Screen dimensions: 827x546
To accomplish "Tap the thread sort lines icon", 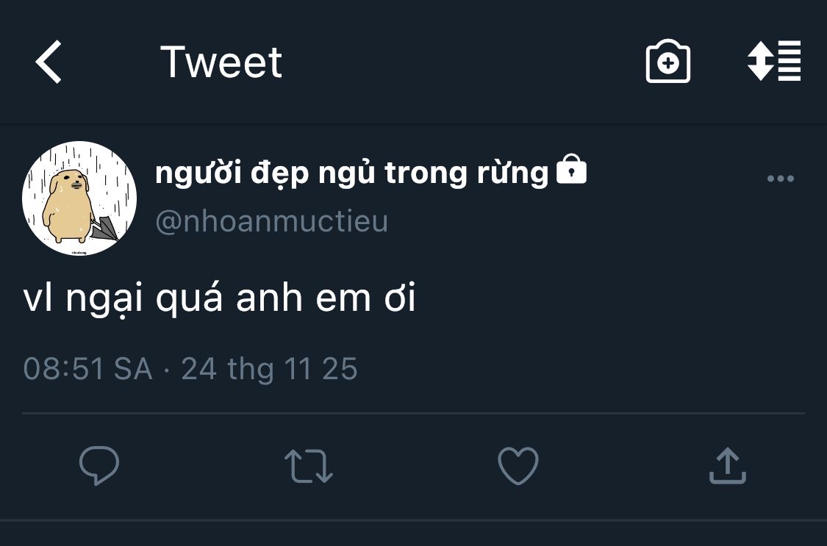I will [x=773, y=62].
